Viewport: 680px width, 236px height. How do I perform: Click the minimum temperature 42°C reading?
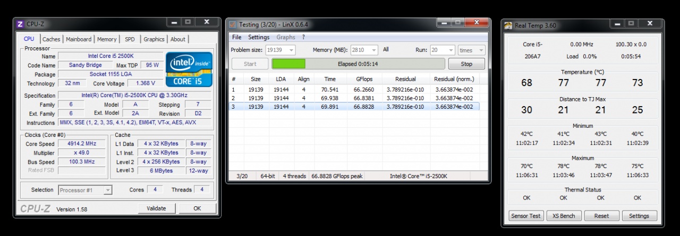tap(526, 134)
